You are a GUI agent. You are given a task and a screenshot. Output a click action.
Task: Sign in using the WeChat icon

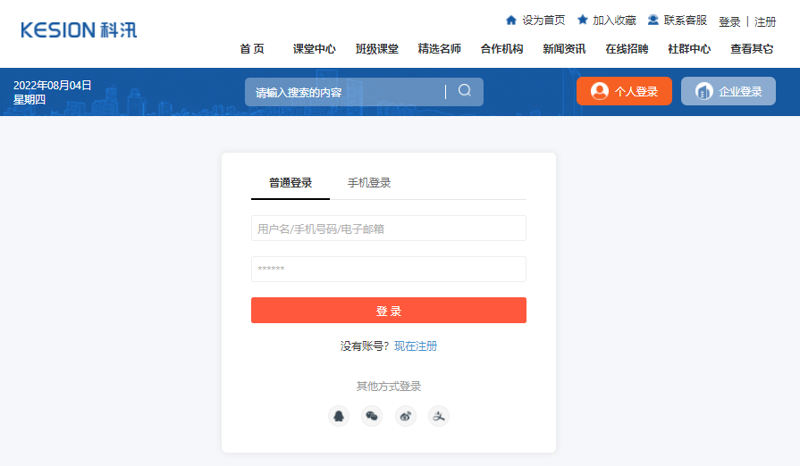(x=372, y=416)
